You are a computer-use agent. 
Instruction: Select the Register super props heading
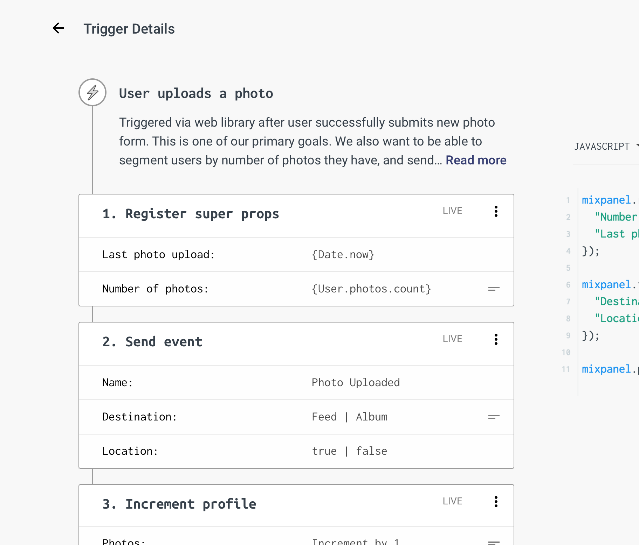pyautogui.click(x=191, y=214)
